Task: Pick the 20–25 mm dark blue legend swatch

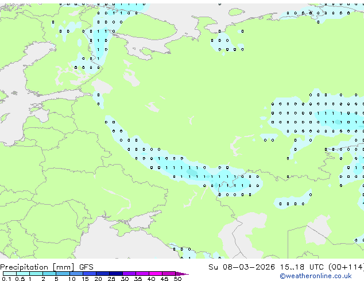Action: click(103, 274)
